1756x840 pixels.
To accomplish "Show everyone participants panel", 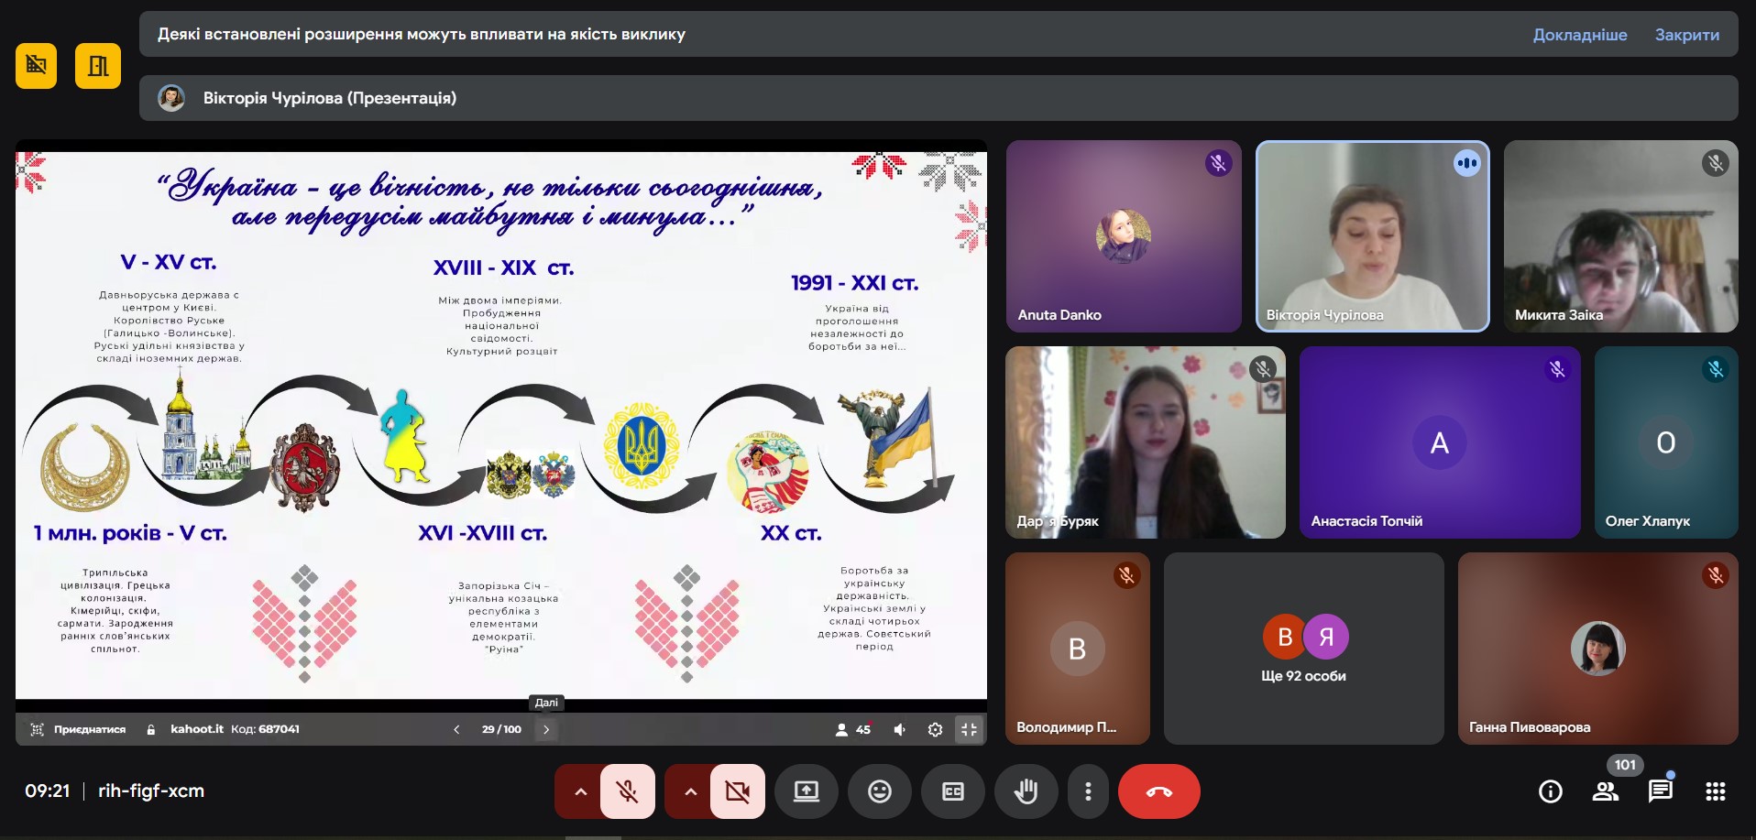I will point(1606,791).
